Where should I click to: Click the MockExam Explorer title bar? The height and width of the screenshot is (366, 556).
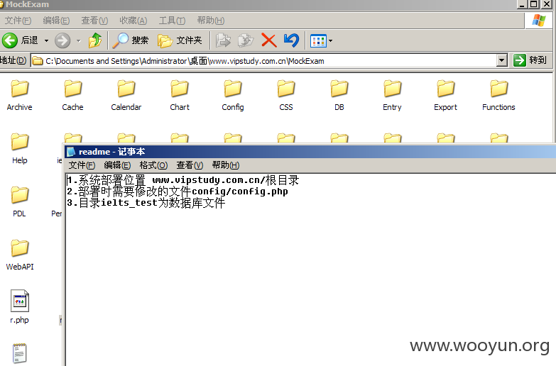point(258,4)
